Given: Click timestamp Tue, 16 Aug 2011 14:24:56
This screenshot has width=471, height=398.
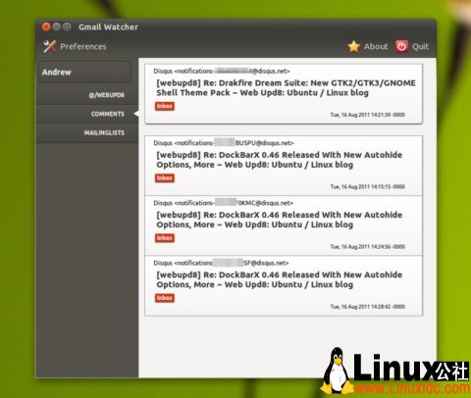Looking at the screenshot, I should pos(368,247).
